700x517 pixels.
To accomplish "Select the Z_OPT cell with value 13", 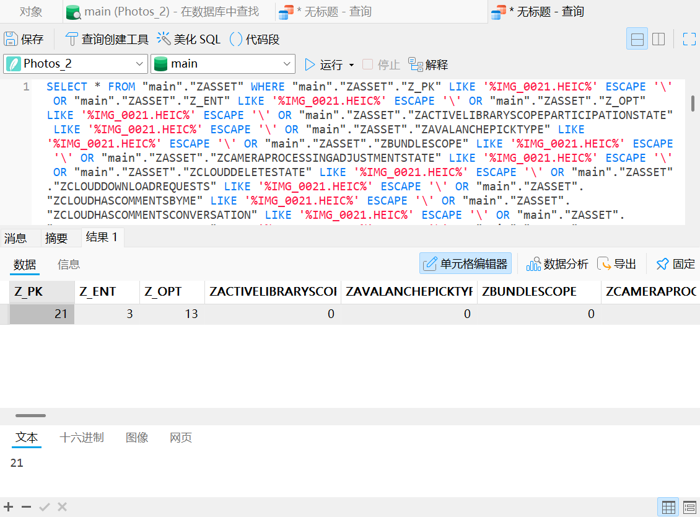I will [x=172, y=314].
